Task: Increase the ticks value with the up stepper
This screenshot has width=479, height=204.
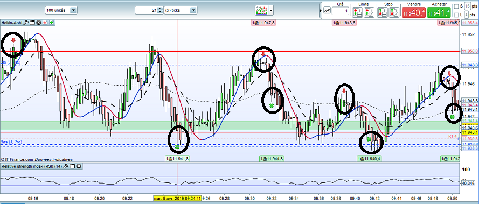Action: 160,9
